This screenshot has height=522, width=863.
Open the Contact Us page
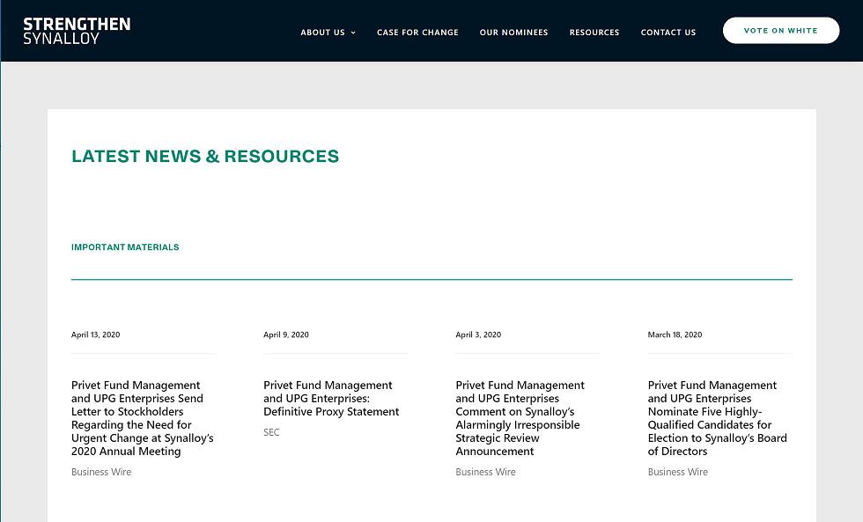[x=668, y=33]
